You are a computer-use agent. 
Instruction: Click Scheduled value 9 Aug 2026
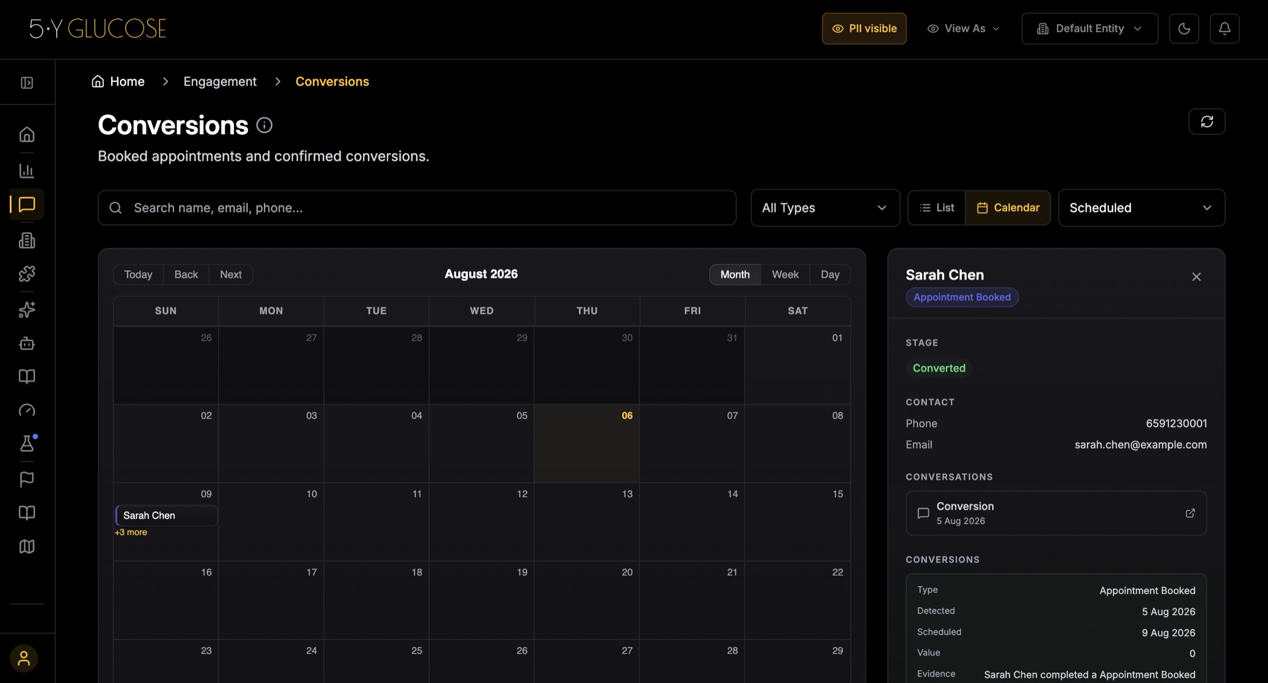coord(1168,633)
